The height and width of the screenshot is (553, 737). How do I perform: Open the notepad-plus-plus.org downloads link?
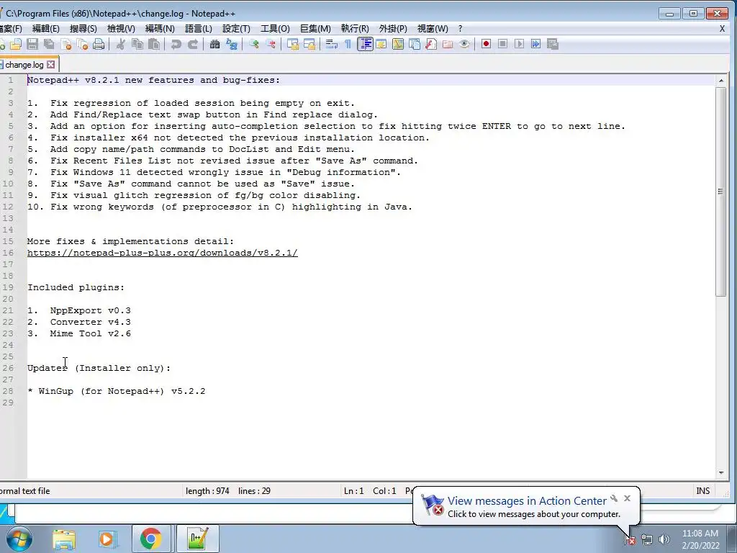[x=162, y=253]
